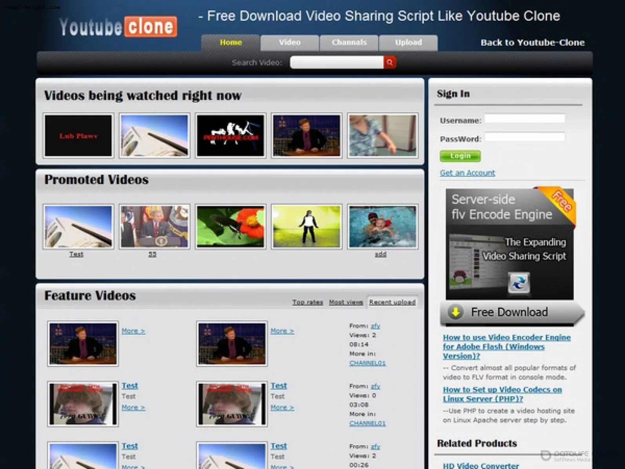Image resolution: width=625 pixels, height=469 pixels.
Task: Open the talk show host watched-now thumbnail
Action: (307, 135)
